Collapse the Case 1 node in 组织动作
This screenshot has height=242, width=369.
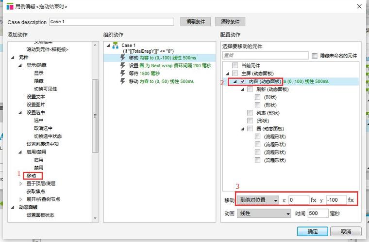[x=108, y=45]
